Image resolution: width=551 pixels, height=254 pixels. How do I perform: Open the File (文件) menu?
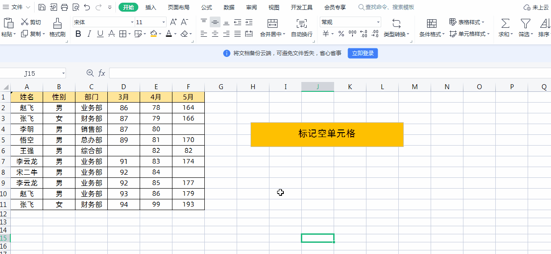click(17, 7)
